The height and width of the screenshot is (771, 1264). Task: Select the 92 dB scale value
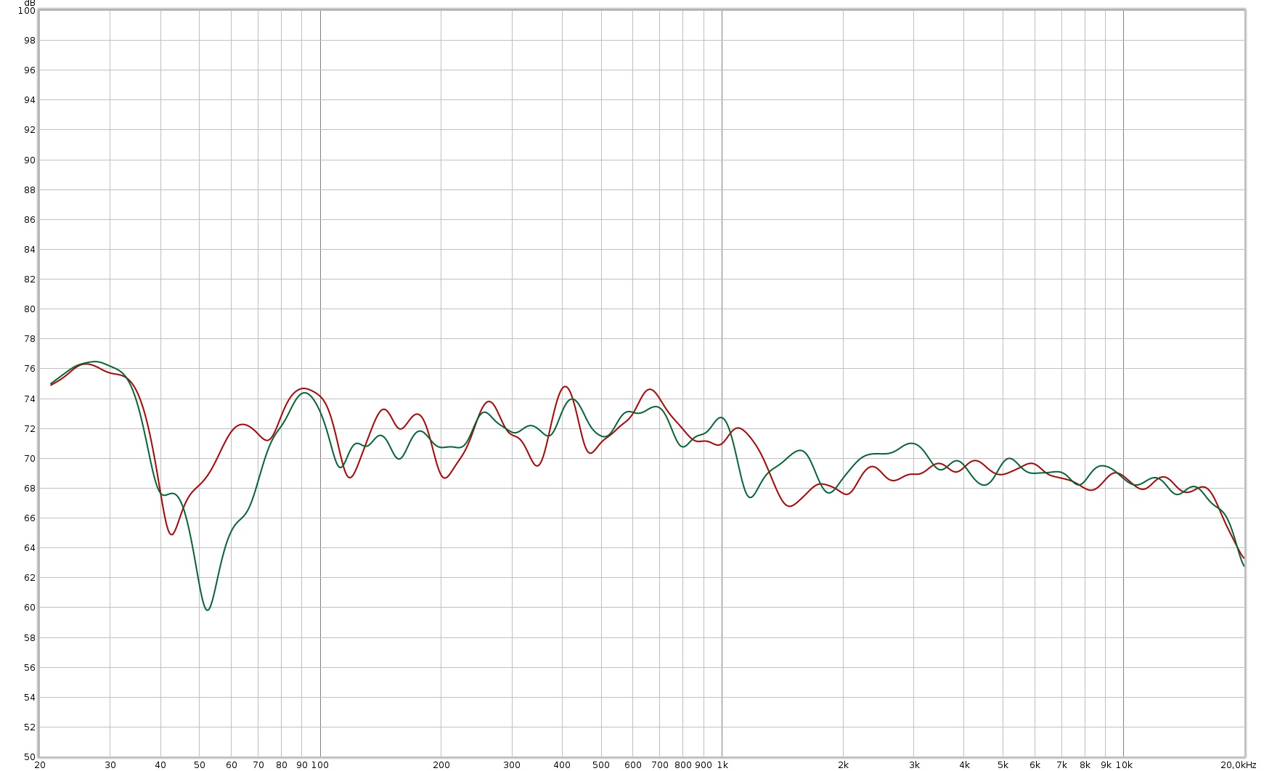point(29,130)
